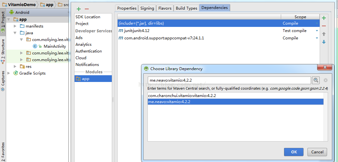
Task: Switch to the Signing tab
Action: pyautogui.click(x=147, y=8)
